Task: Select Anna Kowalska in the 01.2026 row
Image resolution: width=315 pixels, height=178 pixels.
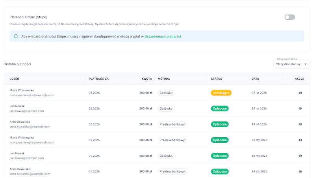Action: click(x=20, y=169)
